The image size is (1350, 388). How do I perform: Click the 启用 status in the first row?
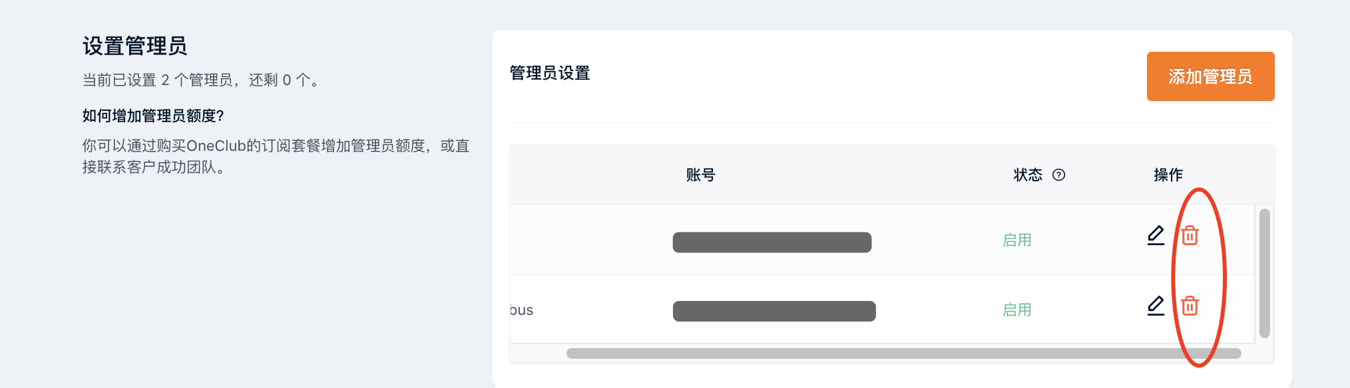[1017, 240]
